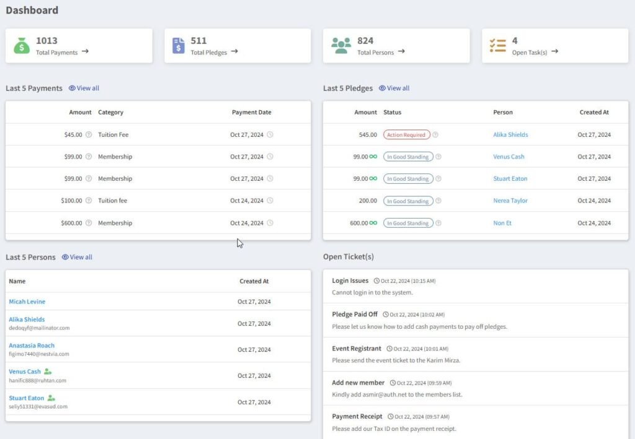The image size is (635, 439).
Task: View all payments link
Action: (84, 88)
